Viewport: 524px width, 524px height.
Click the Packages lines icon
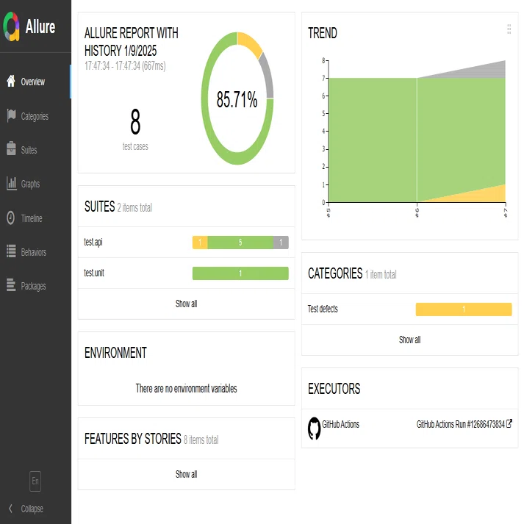tap(11, 284)
